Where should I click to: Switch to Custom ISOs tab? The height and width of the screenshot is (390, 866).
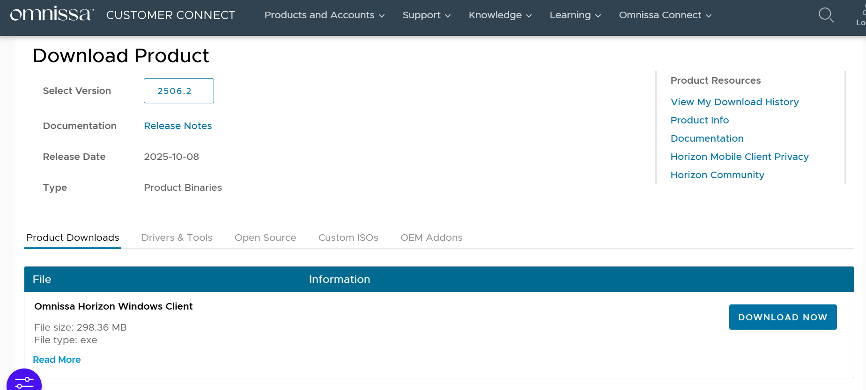pyautogui.click(x=348, y=238)
